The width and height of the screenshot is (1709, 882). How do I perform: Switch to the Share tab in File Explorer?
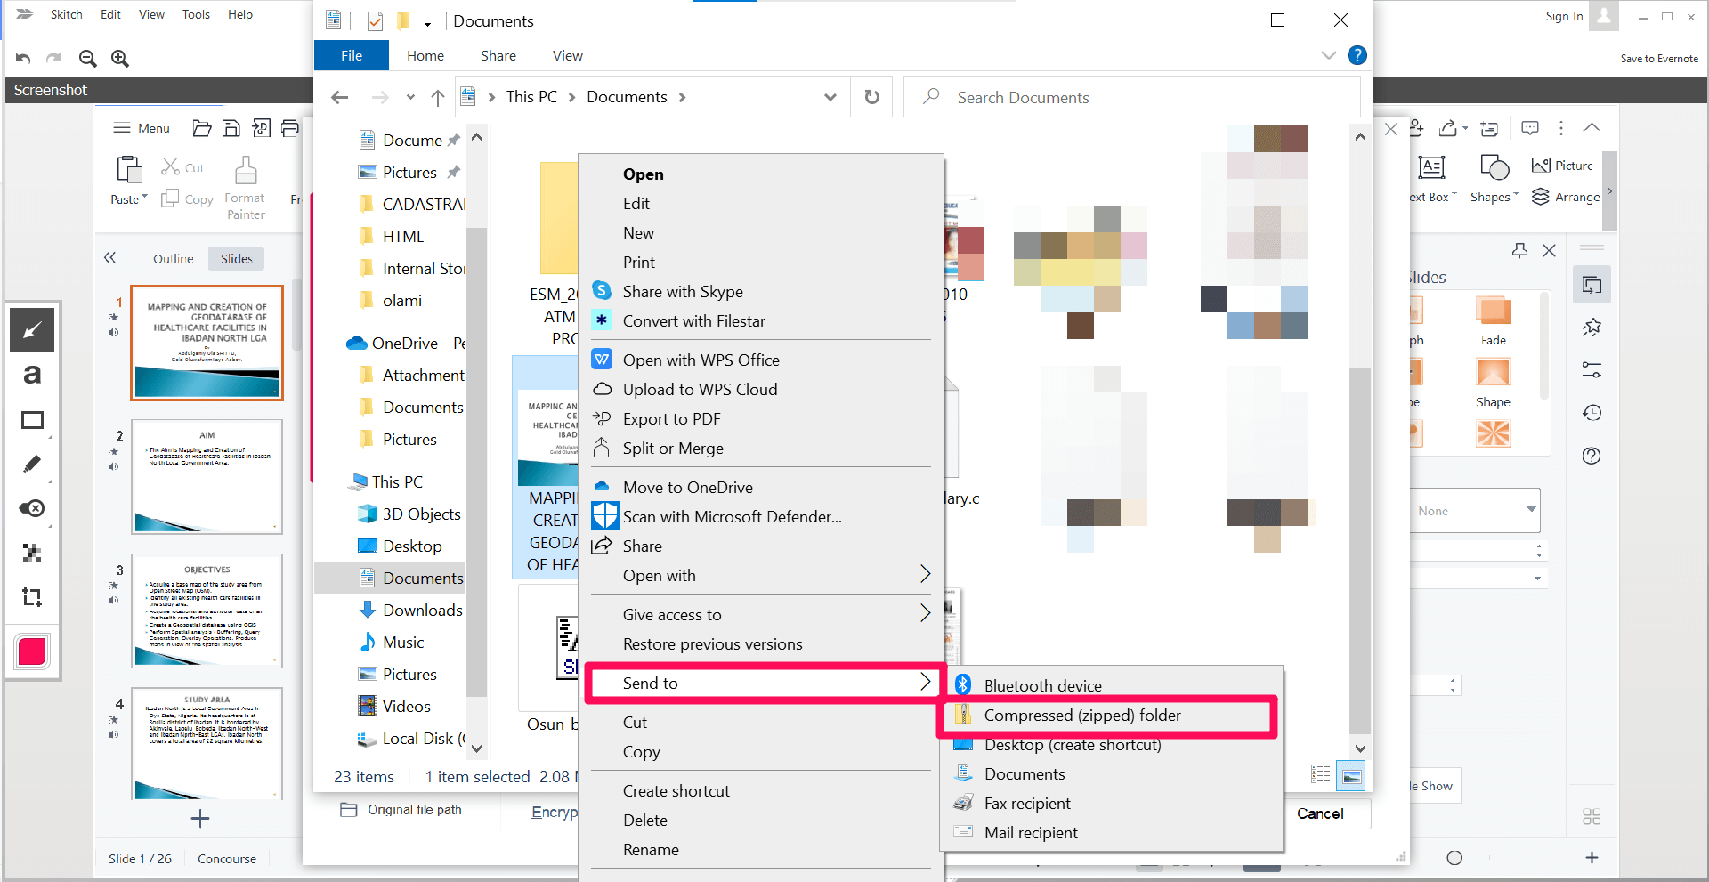point(498,55)
